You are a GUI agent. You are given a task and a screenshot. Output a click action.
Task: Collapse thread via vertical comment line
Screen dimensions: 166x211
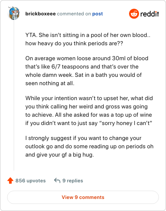[14, 96]
